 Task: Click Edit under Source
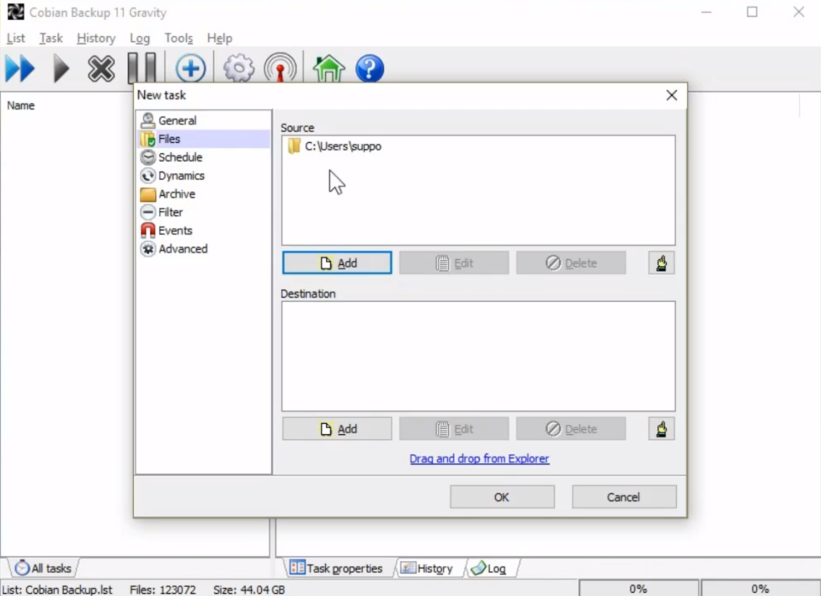(x=454, y=263)
